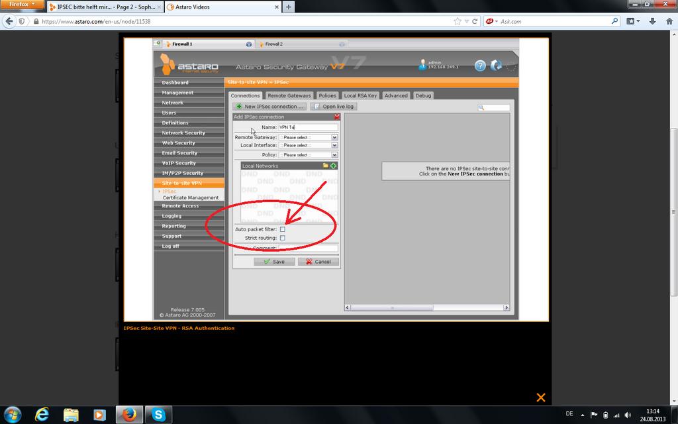Open Network Security in the sidebar
The width and height of the screenshot is (678, 424).
point(189,132)
